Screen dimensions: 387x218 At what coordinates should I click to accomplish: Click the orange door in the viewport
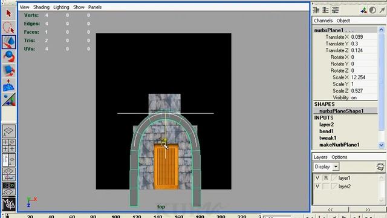pos(166,166)
